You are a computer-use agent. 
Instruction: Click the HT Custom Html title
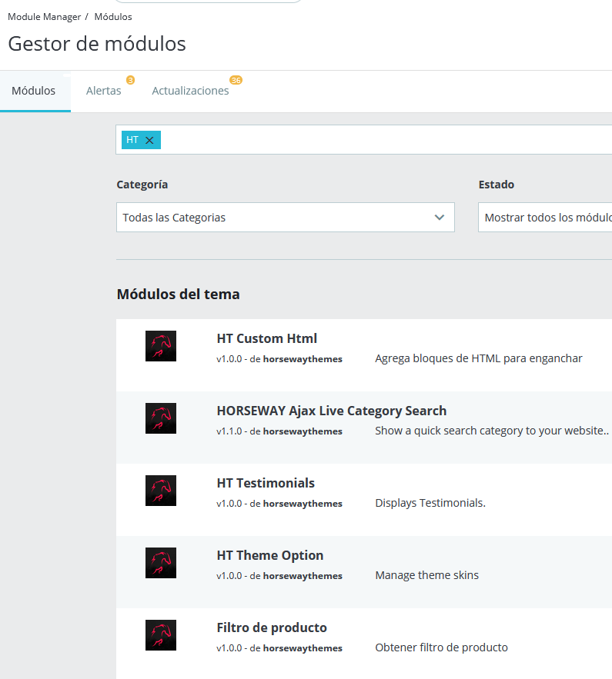click(x=267, y=338)
